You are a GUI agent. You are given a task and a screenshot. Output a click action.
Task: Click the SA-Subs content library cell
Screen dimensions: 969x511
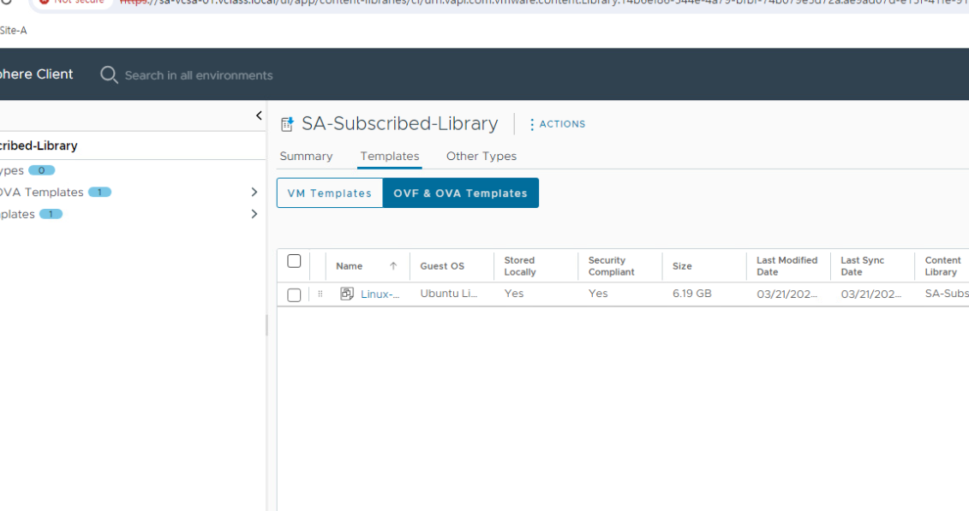(x=947, y=294)
